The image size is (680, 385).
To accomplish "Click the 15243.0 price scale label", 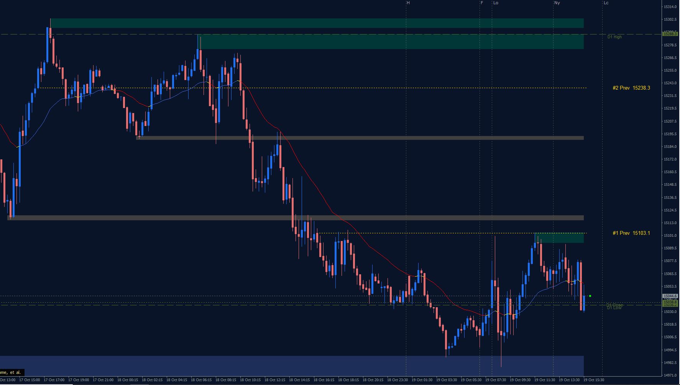I will 670,83.
